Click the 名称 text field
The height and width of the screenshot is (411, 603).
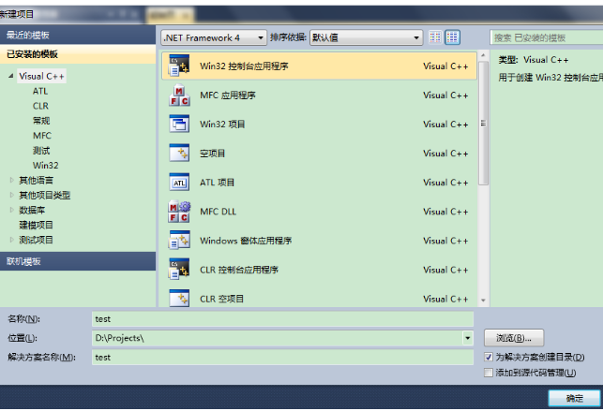[281, 318]
